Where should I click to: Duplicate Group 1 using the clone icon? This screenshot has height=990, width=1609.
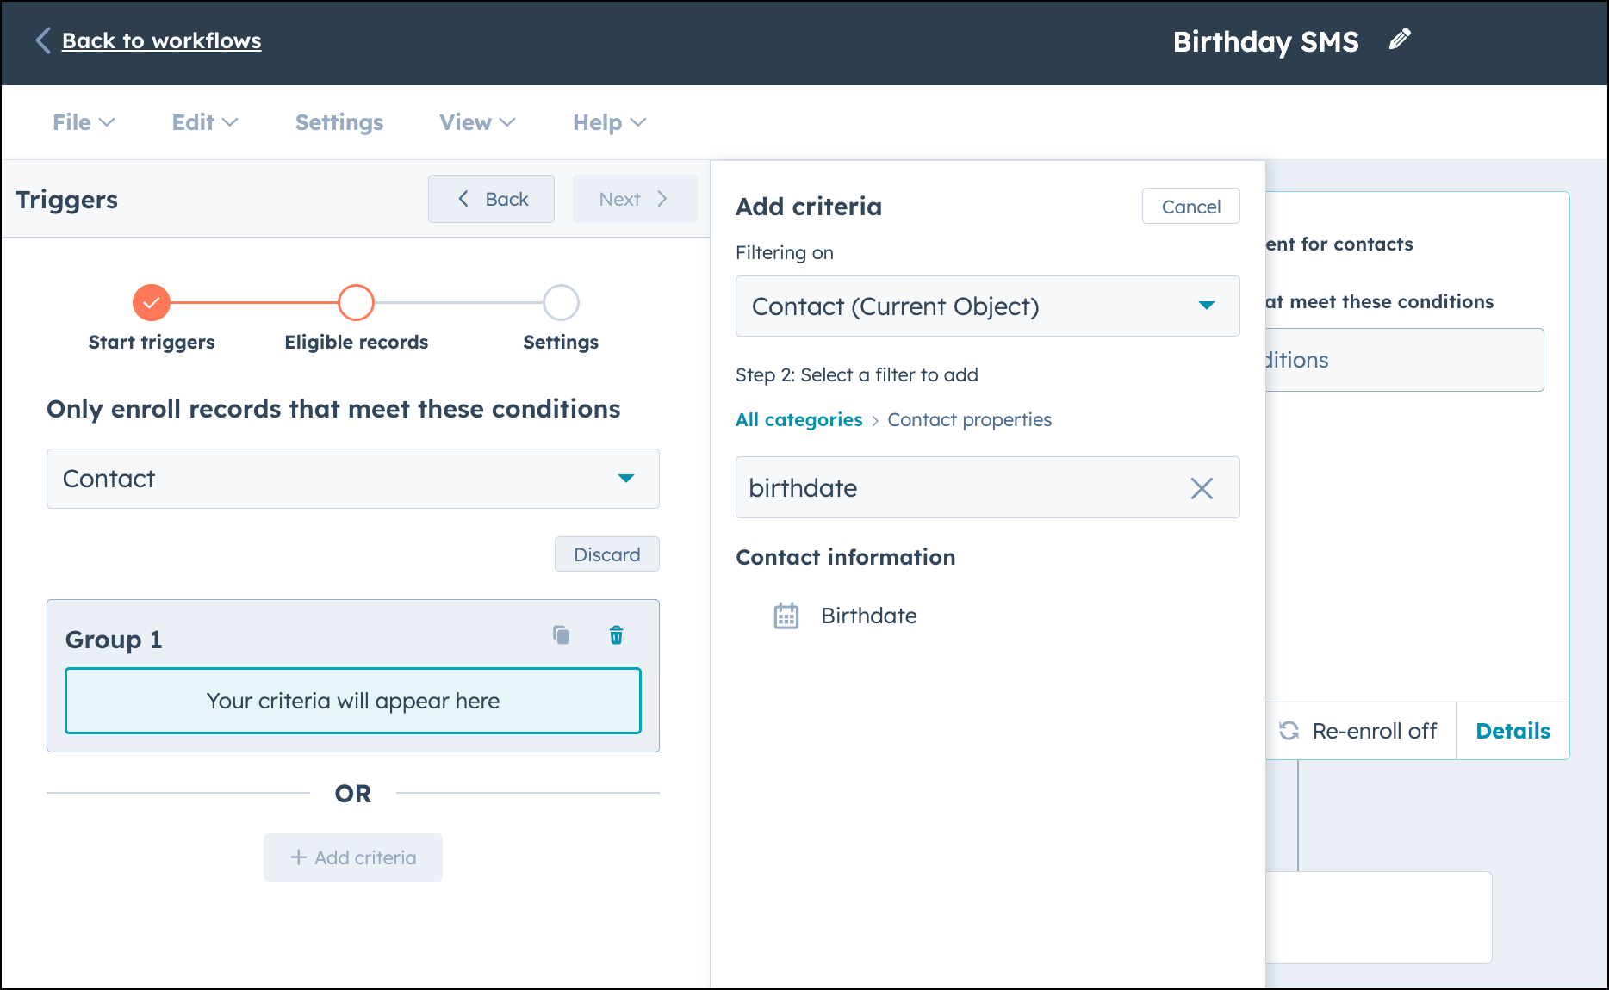tap(562, 635)
